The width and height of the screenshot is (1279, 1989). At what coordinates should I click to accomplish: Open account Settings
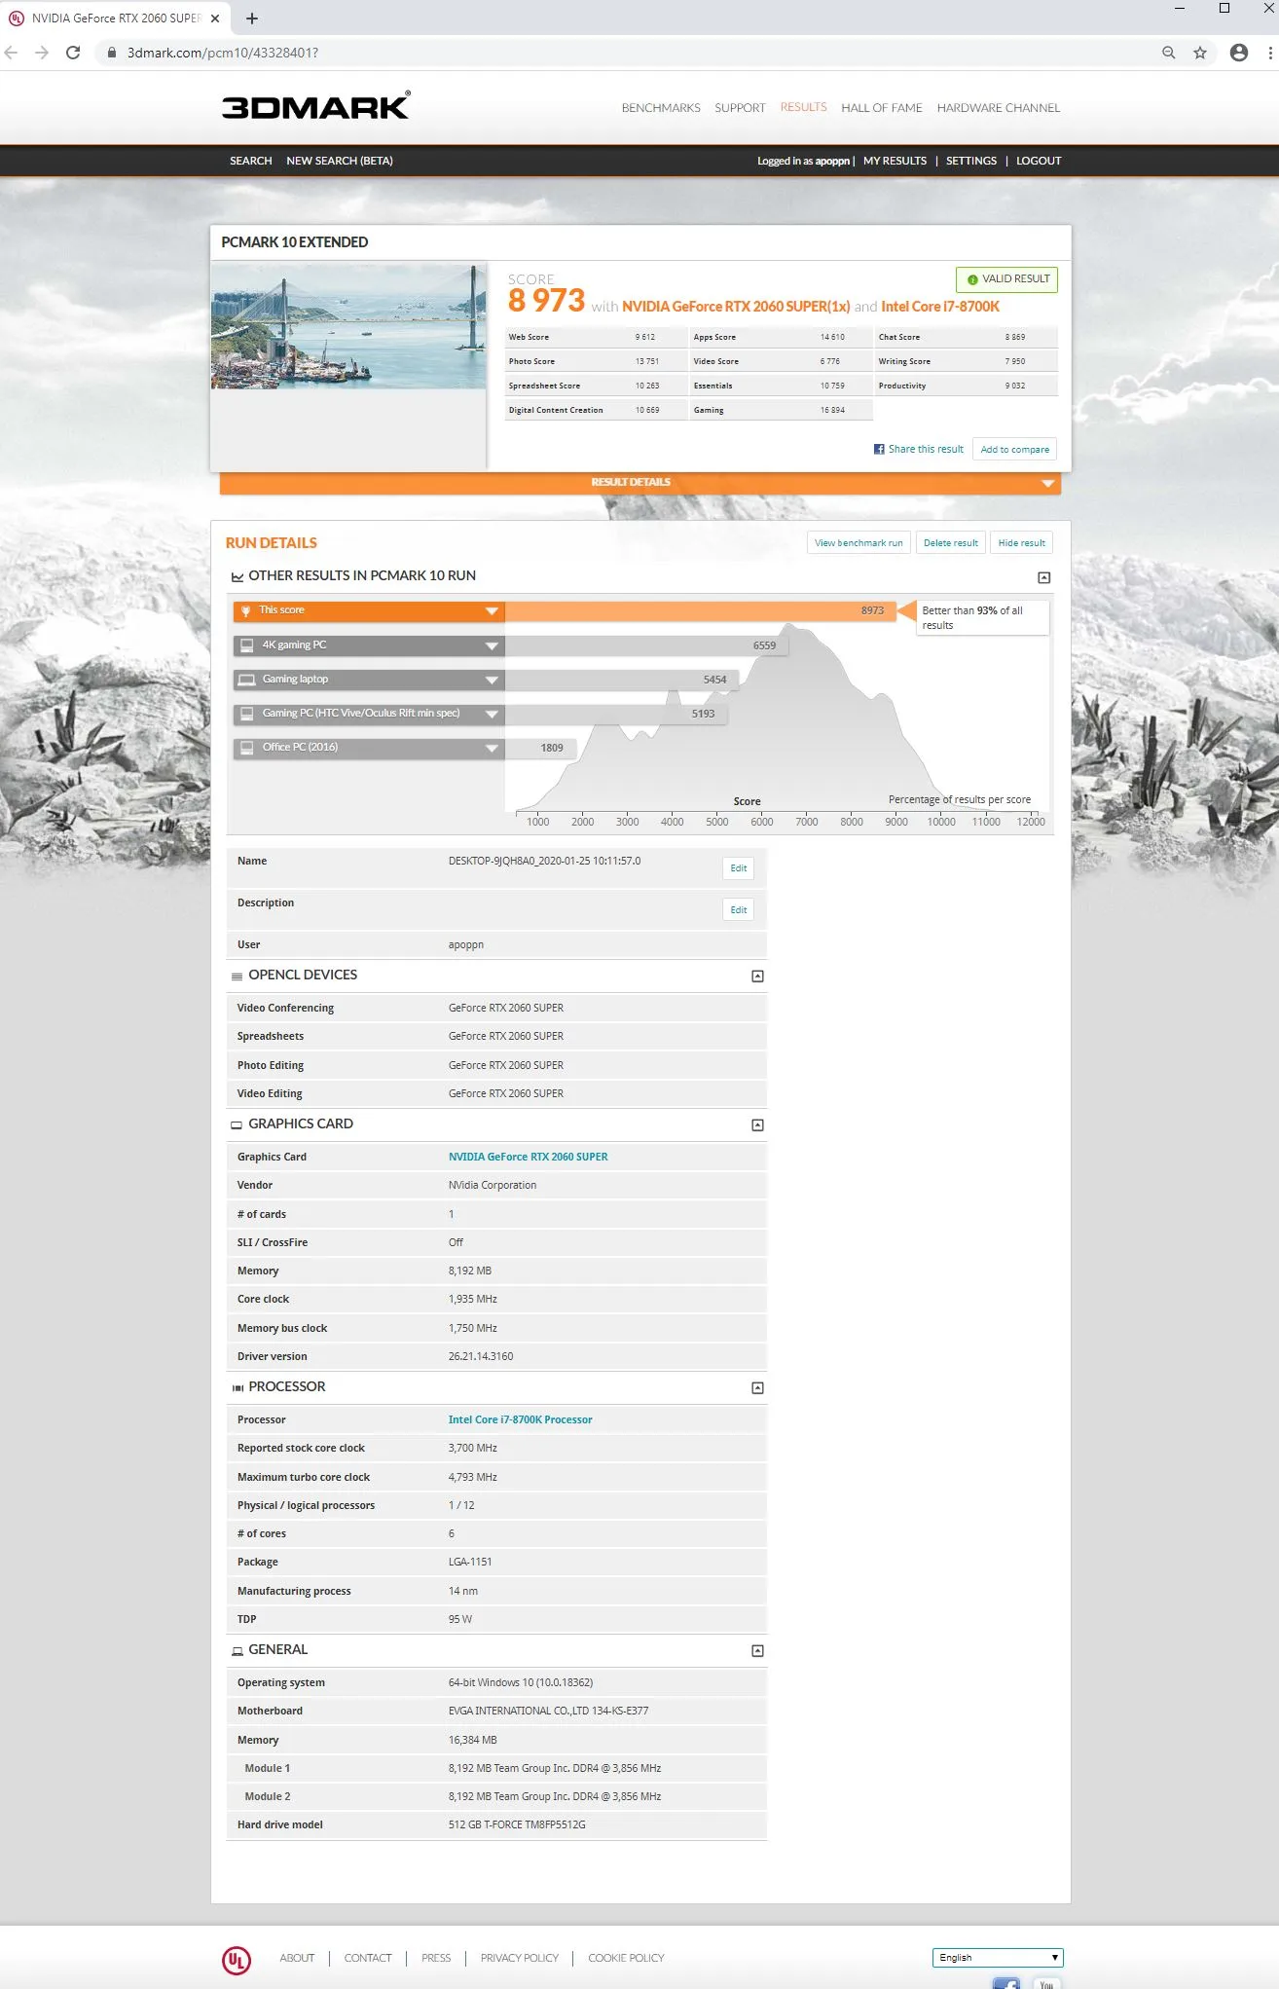tap(971, 161)
